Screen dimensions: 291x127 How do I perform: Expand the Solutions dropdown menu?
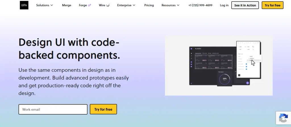point(45,5)
